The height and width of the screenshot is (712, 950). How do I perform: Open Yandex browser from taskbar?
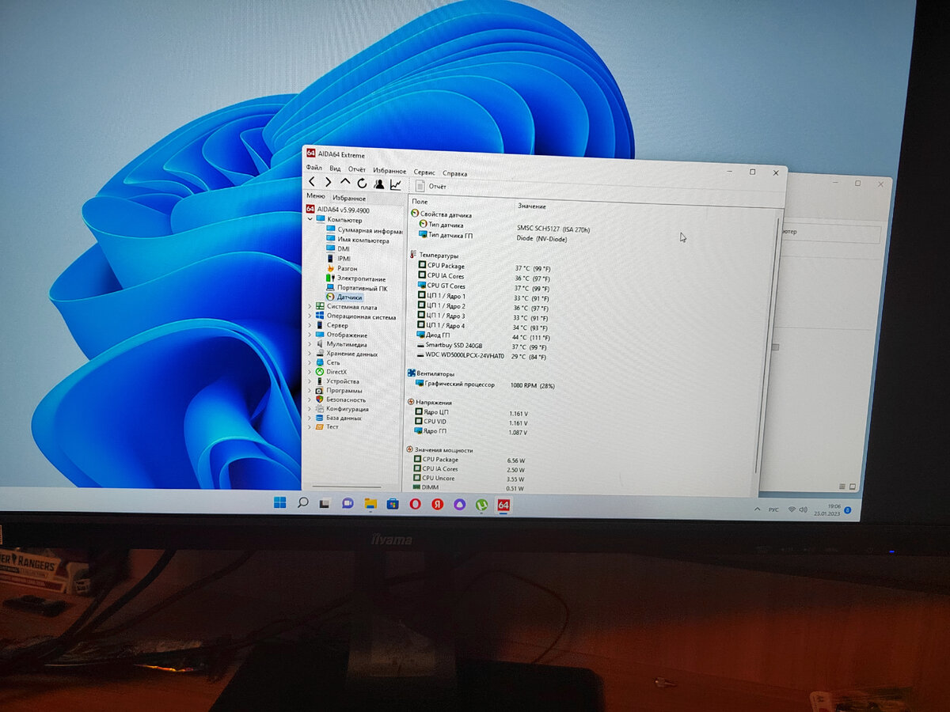(437, 504)
